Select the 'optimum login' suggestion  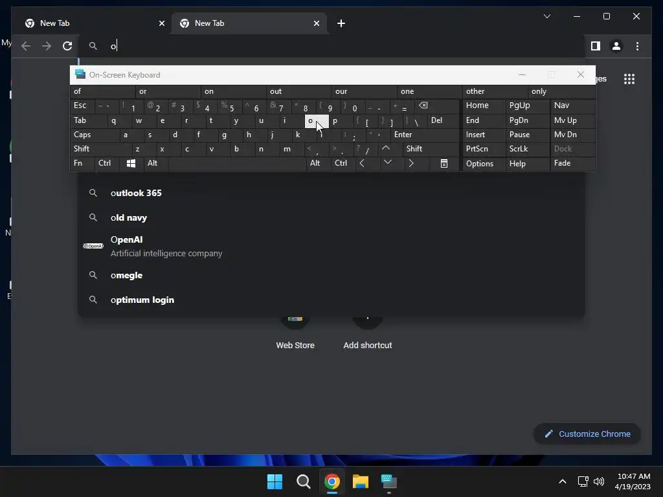pyautogui.click(x=331, y=300)
